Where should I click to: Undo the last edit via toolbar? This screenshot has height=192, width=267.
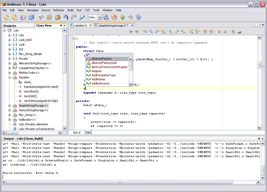pyautogui.click(x=66, y=17)
